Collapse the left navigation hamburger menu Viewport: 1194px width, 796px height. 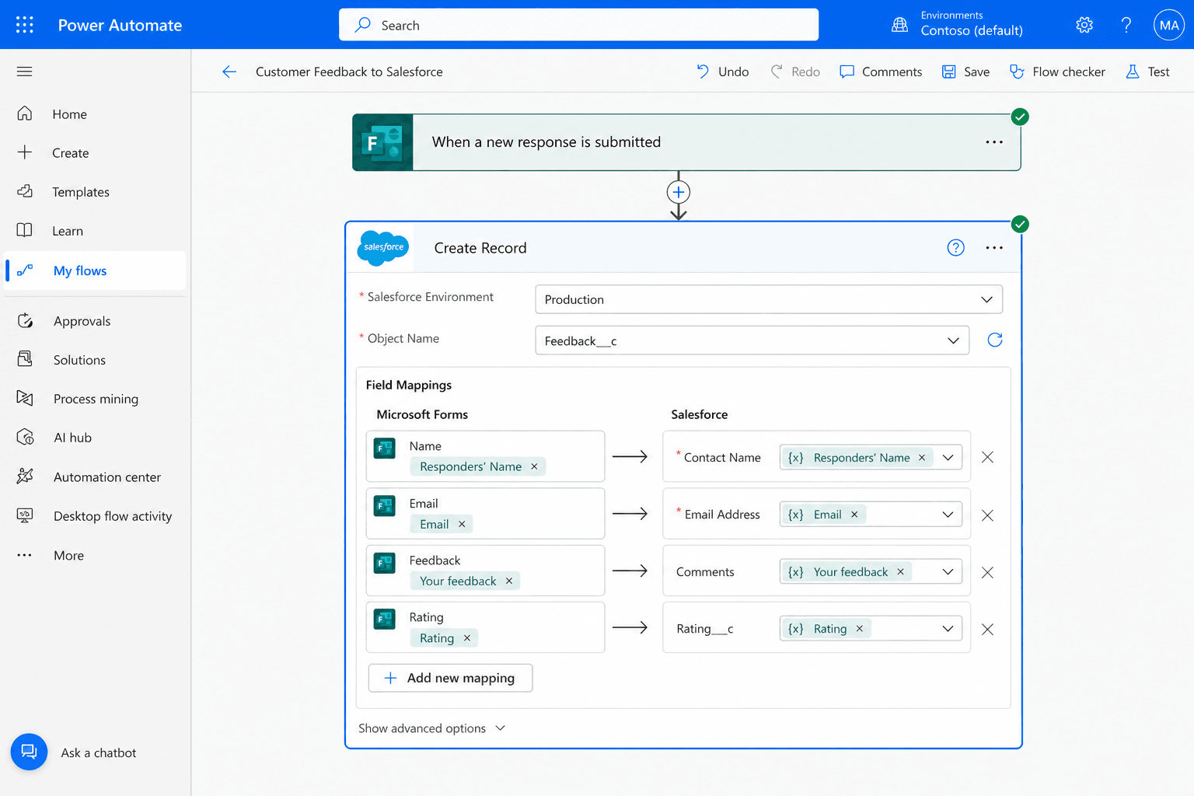[x=25, y=72]
